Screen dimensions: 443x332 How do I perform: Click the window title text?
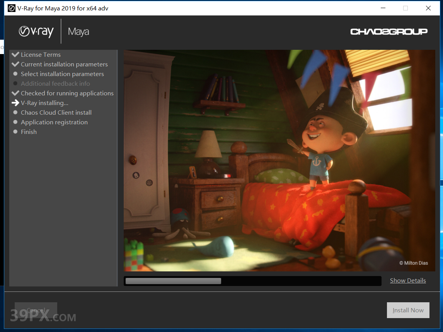click(63, 8)
